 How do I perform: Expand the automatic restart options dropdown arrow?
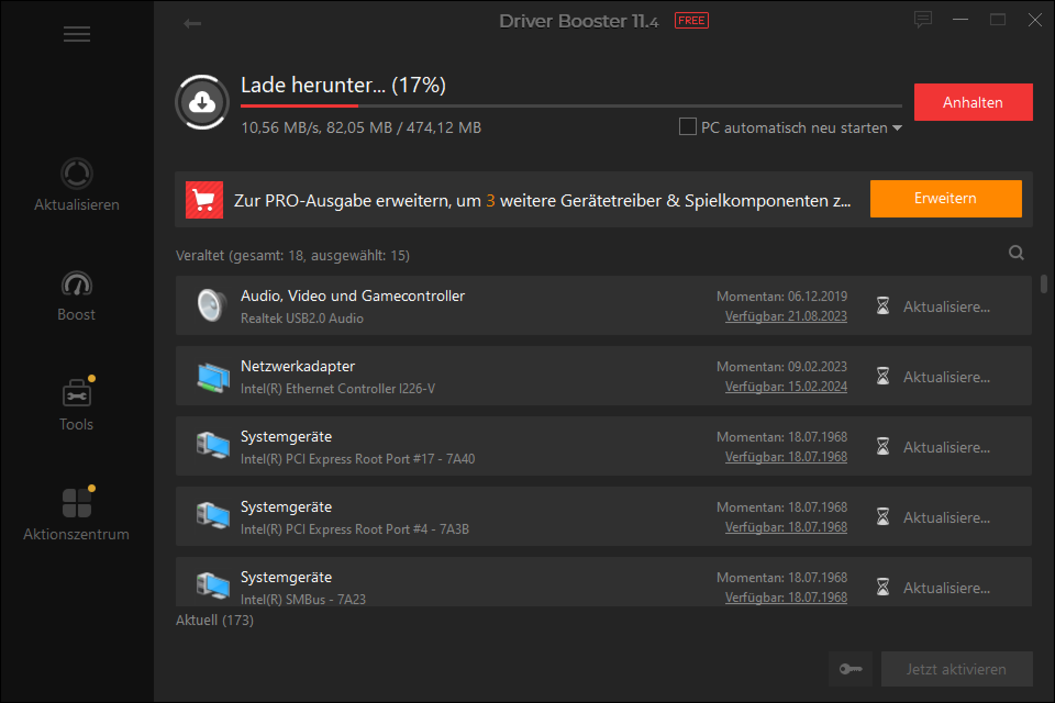point(897,128)
